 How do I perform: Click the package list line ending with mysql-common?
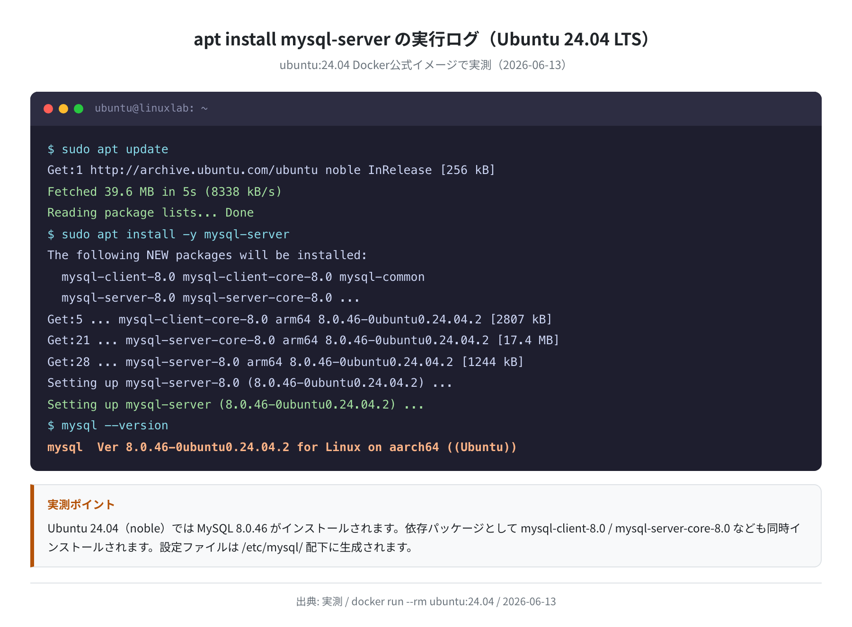click(x=243, y=277)
